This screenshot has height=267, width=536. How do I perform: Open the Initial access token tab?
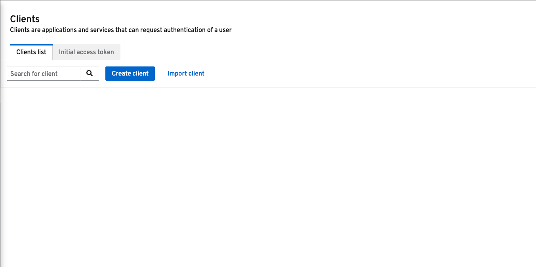[x=86, y=52]
